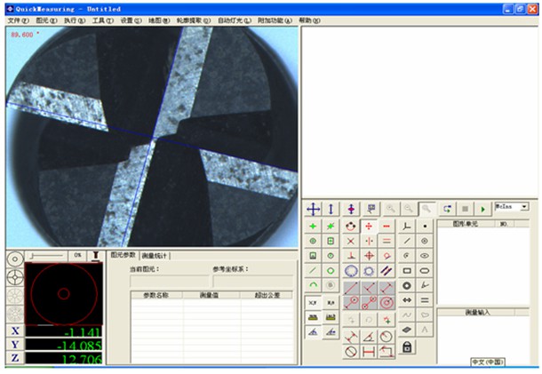Toggle the Z coordinate axis button
The height and width of the screenshot is (374, 542).
click(14, 358)
